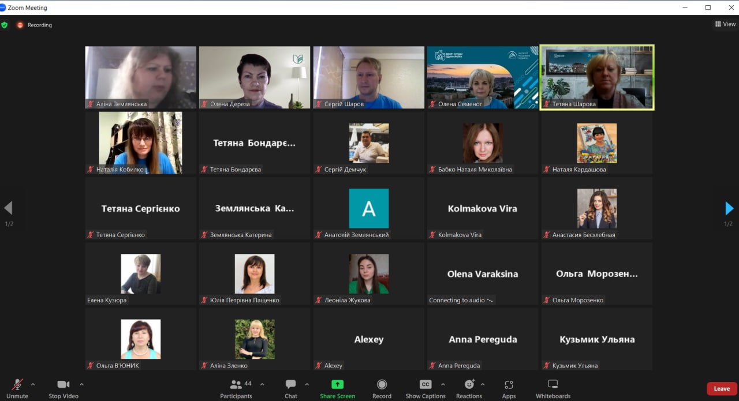Start recording with Record button
This screenshot has height=401, width=739.
click(x=382, y=388)
